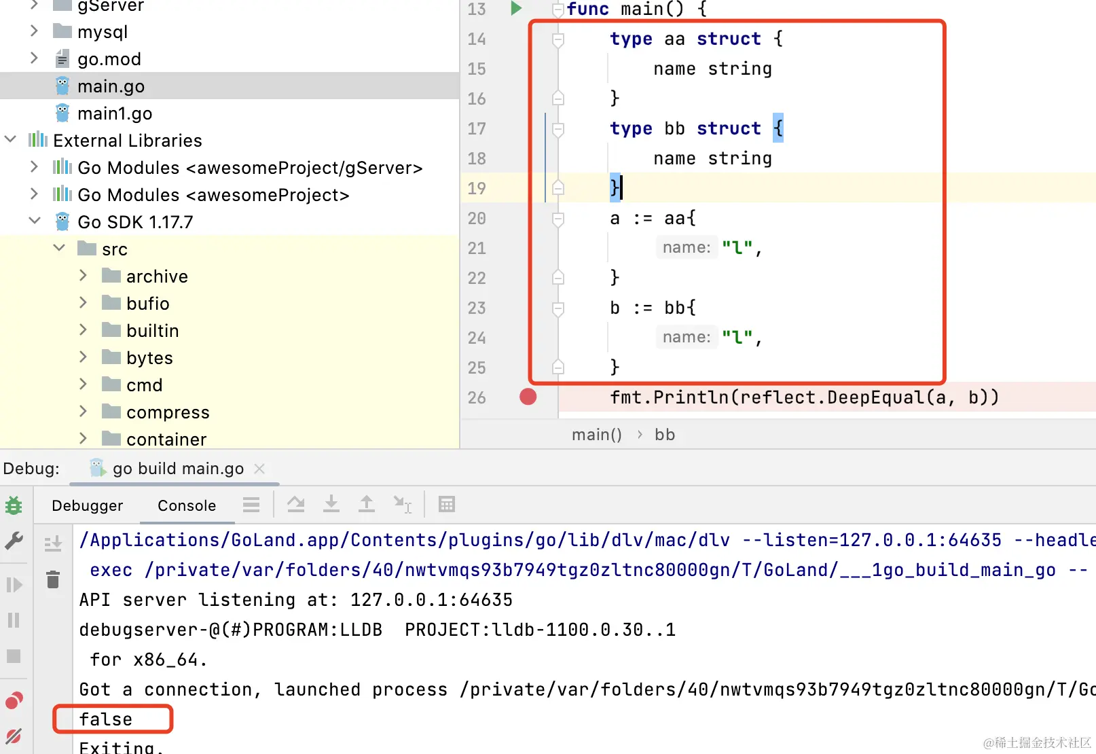Click the Run to Cursor icon
Screen dimensions: 1096x754
pyautogui.click(x=402, y=504)
